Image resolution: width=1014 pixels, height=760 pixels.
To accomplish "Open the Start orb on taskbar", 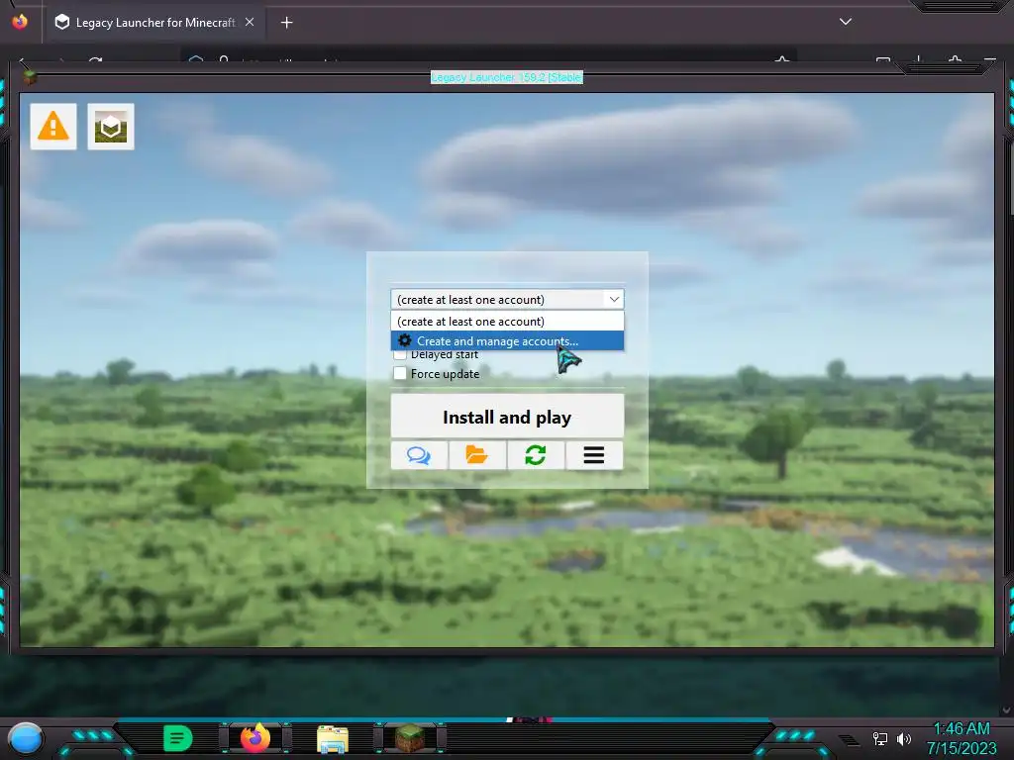I will (x=26, y=738).
